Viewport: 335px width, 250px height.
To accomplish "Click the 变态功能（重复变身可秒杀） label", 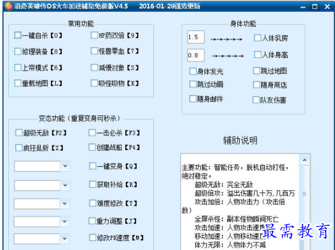I will (x=80, y=118).
